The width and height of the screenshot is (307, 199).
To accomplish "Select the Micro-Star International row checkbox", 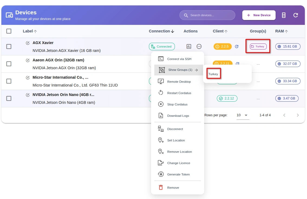I will coord(9,81).
